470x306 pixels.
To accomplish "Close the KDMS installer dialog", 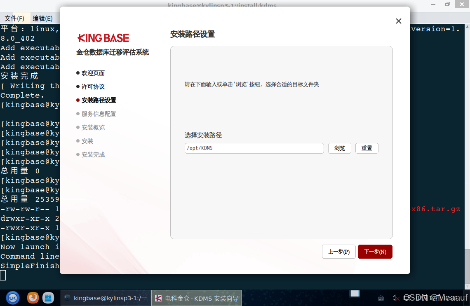I will pos(398,21).
